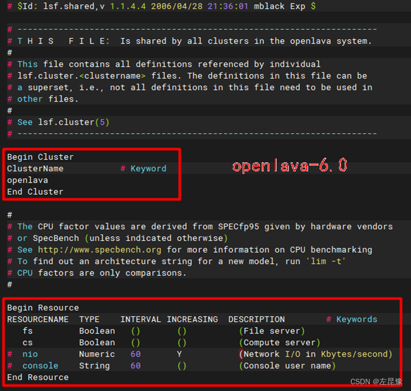Image resolution: width=411 pixels, height=391 pixels.
Task: Click the '# Keywords' comment in Resource header
Action: click(x=352, y=319)
